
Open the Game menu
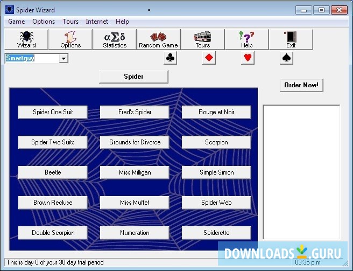(x=17, y=22)
